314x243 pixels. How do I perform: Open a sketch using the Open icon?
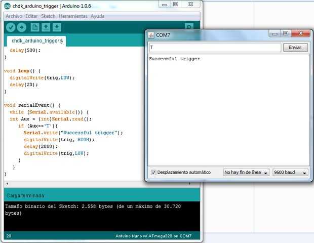point(46,27)
